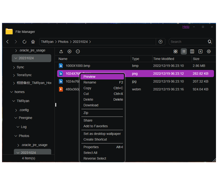The width and height of the screenshot is (218, 185).
Task: Choose Preview from the context menu
Action: [x=89, y=77]
